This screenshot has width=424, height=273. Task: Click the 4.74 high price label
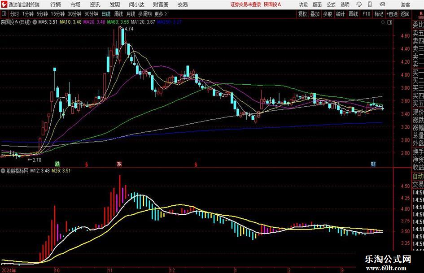coord(129,29)
